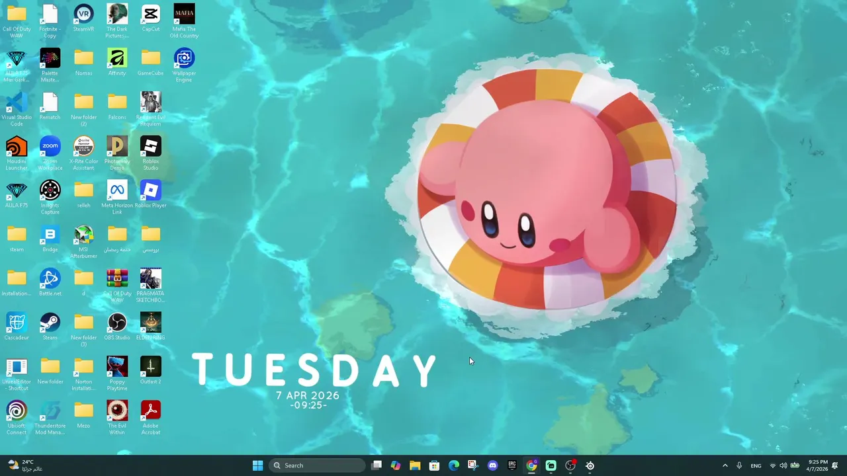Open the Windows Start menu

point(257,465)
